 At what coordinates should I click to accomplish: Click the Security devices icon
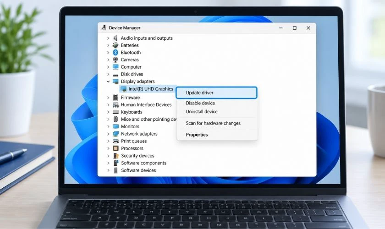[115, 156]
